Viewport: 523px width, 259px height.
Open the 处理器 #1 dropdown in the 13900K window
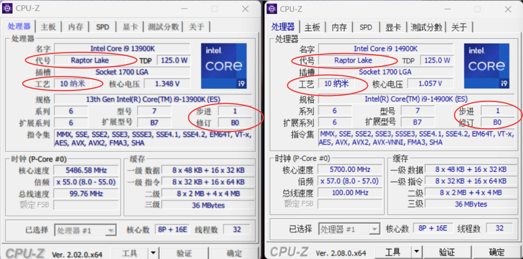tap(86, 230)
